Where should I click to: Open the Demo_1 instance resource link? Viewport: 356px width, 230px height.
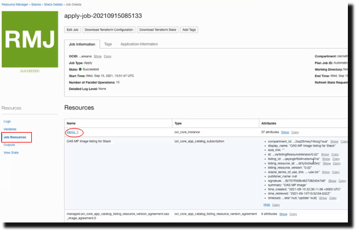click(x=72, y=132)
